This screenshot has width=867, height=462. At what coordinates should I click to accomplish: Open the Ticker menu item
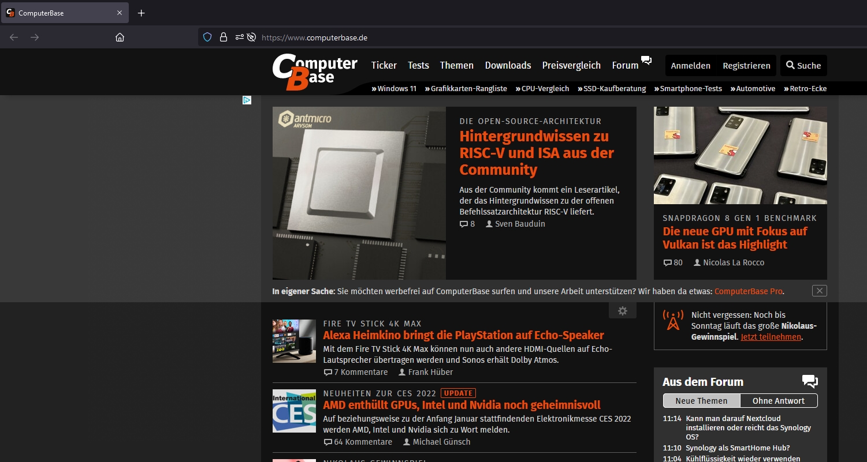[384, 66]
